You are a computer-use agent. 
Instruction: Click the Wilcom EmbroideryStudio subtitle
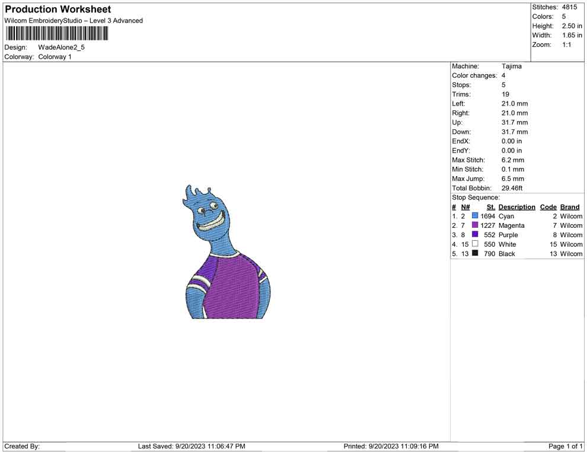coord(74,21)
